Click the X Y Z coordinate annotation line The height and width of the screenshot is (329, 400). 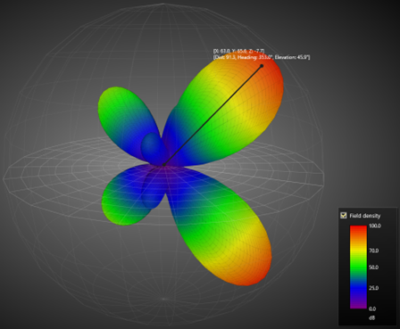click(238, 52)
